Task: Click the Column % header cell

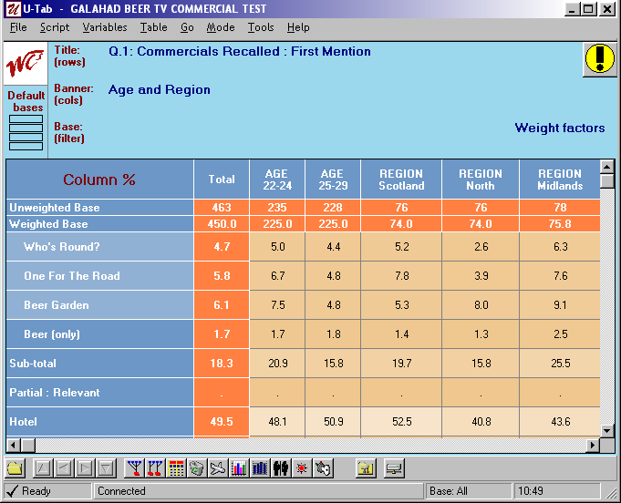Action: pyautogui.click(x=99, y=180)
